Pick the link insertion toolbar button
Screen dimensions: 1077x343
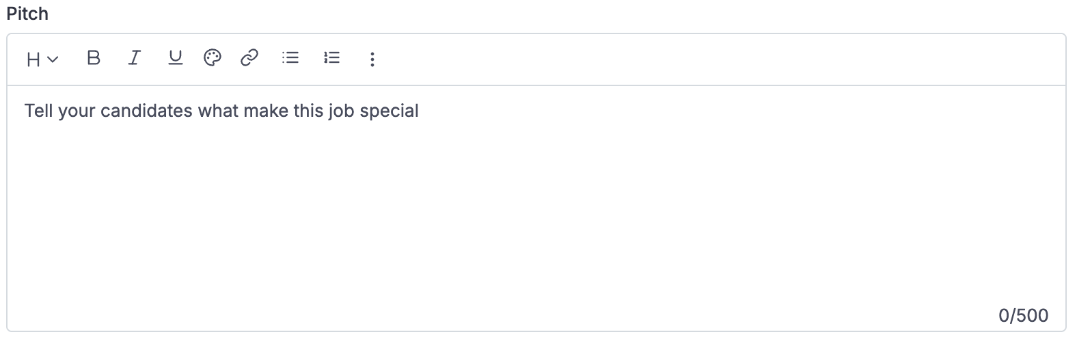pos(249,58)
